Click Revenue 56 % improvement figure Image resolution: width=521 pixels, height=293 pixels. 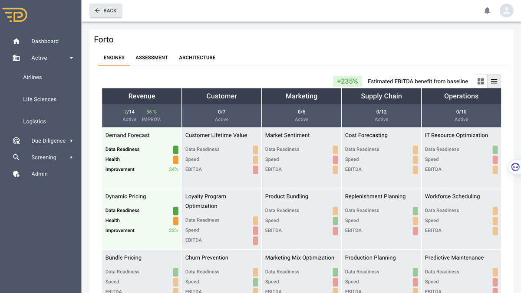[152, 112]
